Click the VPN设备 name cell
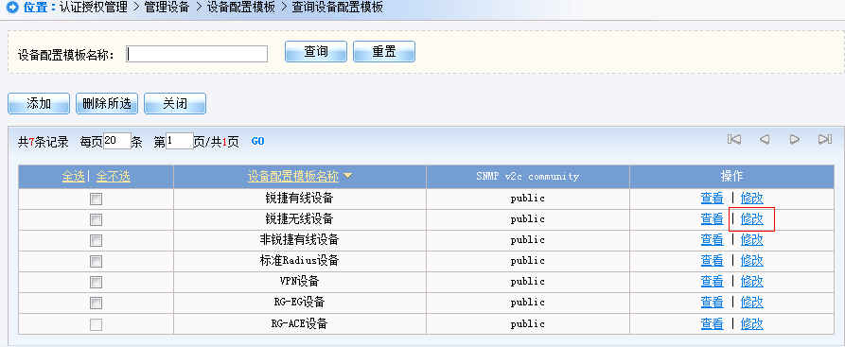This screenshot has height=347, width=845. point(299,281)
